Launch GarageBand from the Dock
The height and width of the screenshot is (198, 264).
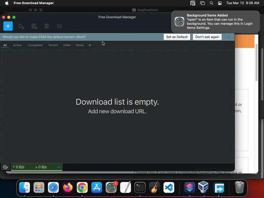pyautogui.click(x=154, y=187)
